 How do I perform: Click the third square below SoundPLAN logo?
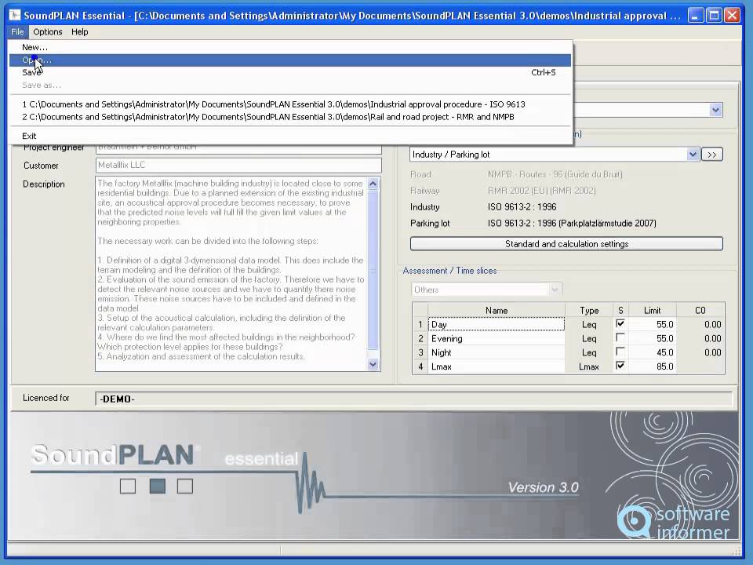click(185, 487)
